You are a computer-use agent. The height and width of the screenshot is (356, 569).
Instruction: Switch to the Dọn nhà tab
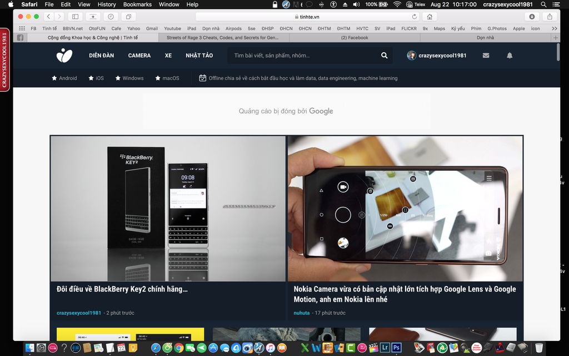(486, 38)
